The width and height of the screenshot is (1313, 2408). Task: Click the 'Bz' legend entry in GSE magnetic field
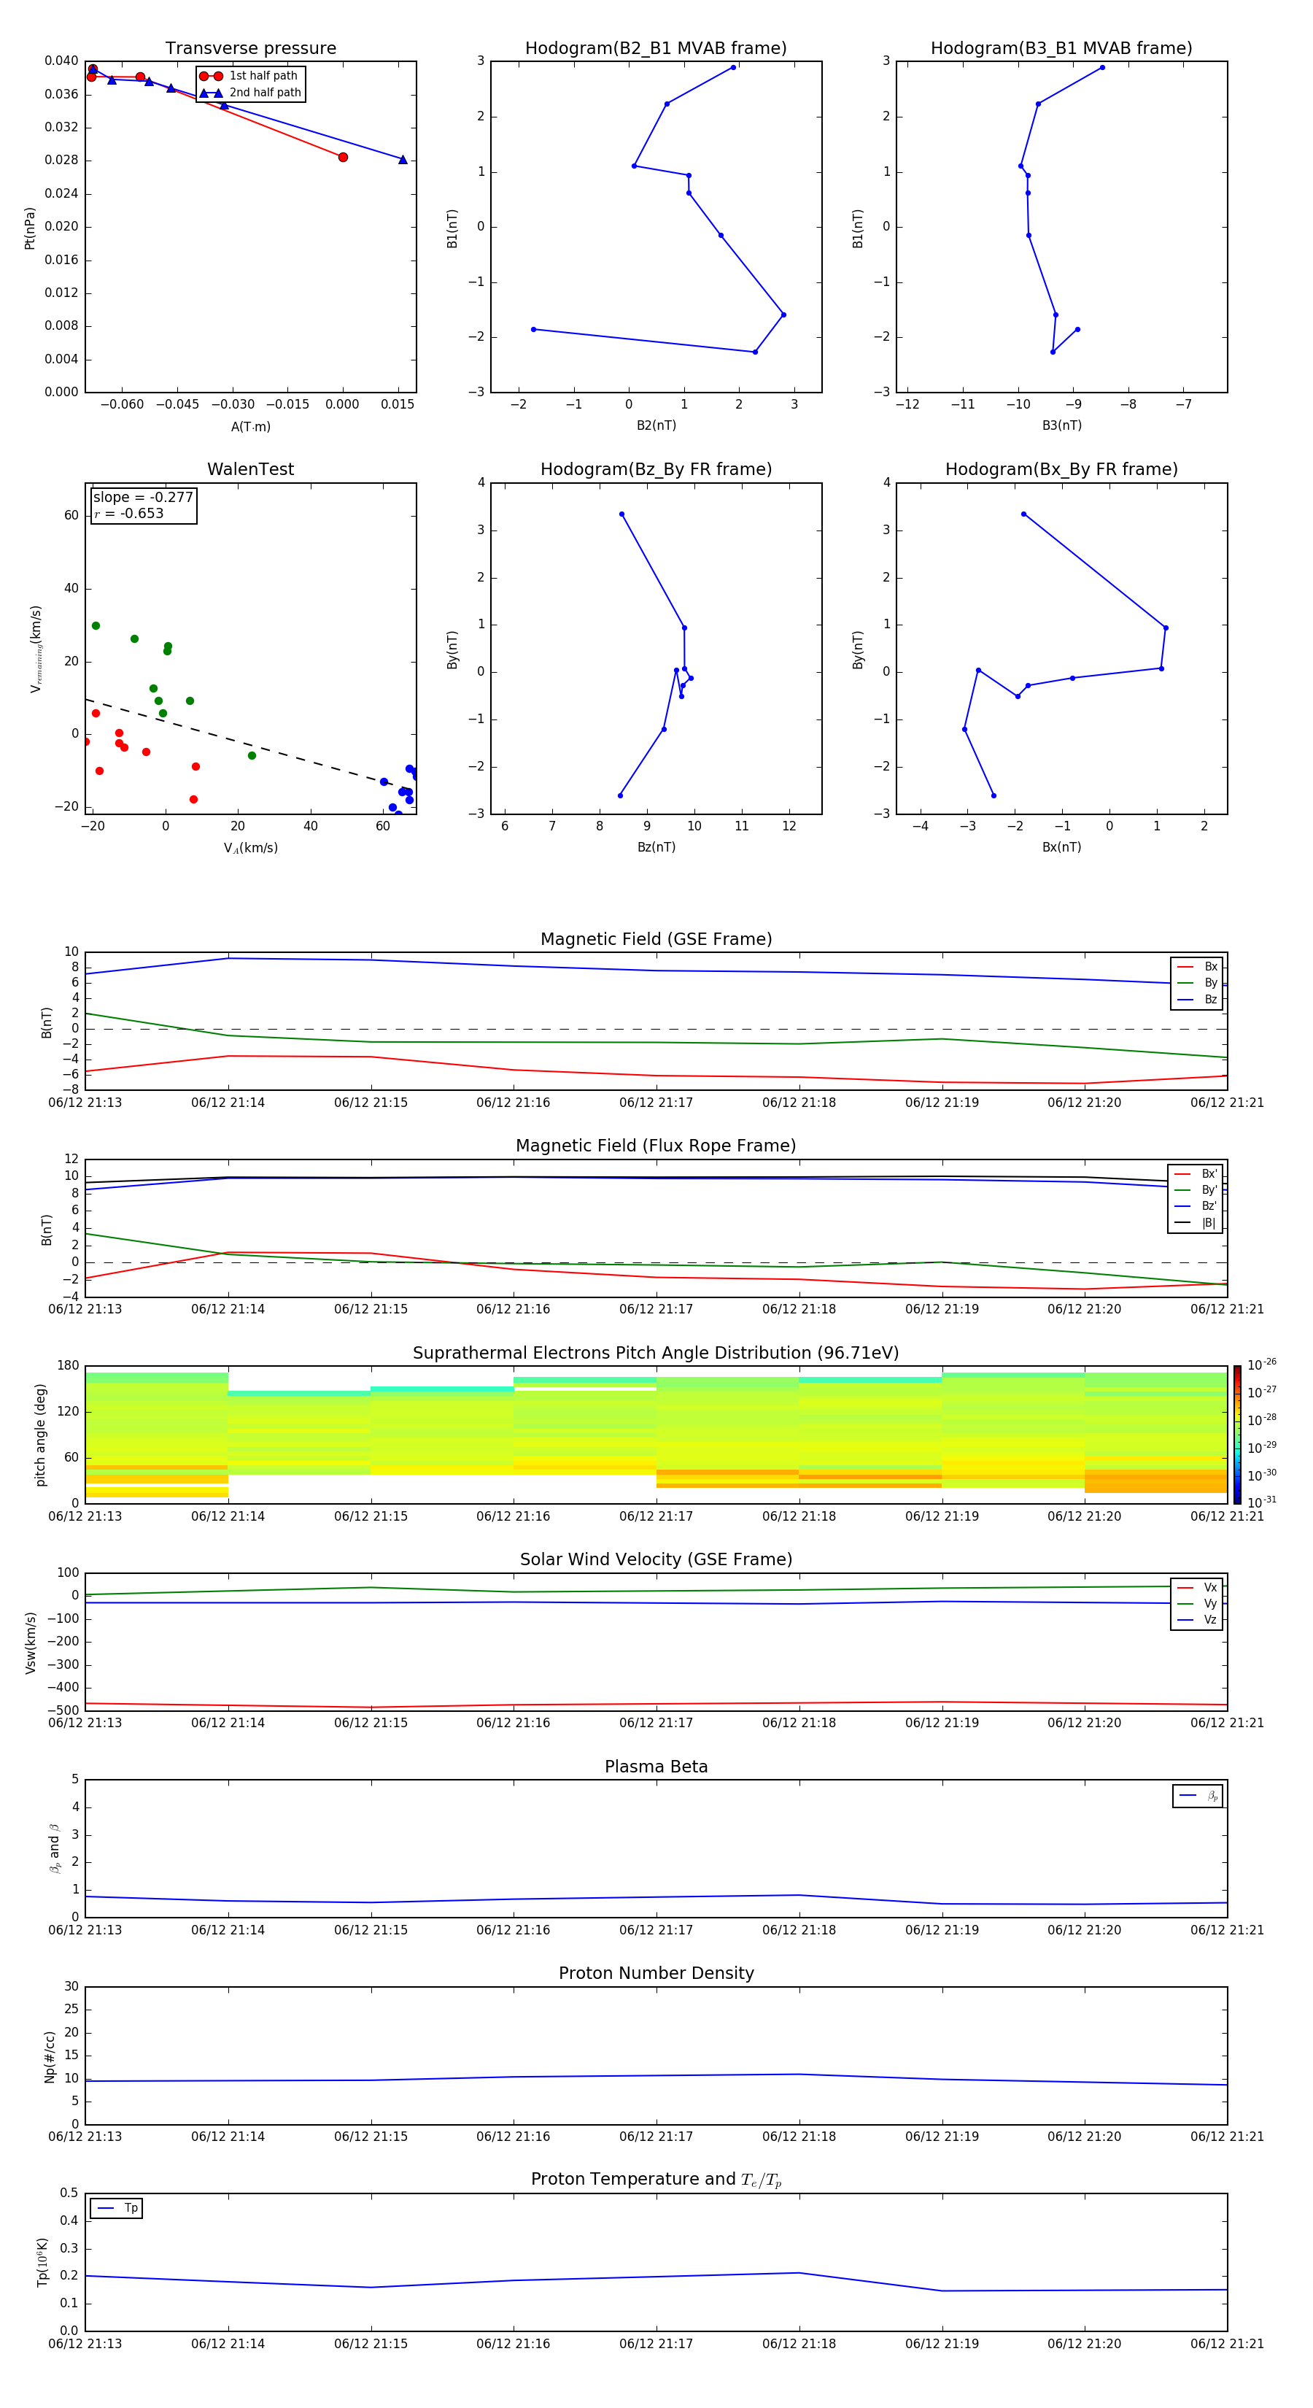pyautogui.click(x=1197, y=1000)
